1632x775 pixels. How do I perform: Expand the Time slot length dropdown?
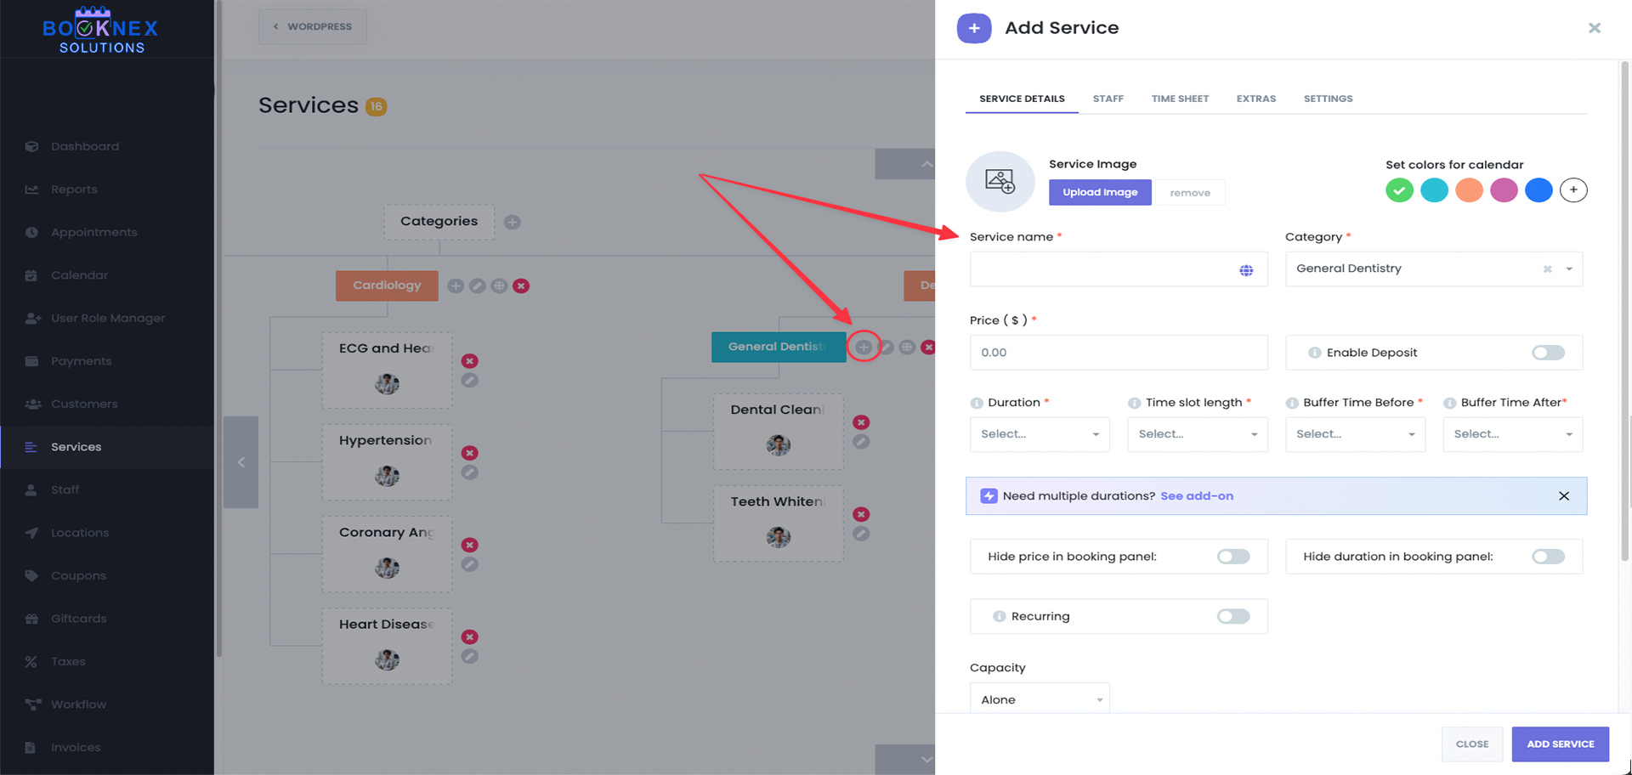click(x=1197, y=434)
